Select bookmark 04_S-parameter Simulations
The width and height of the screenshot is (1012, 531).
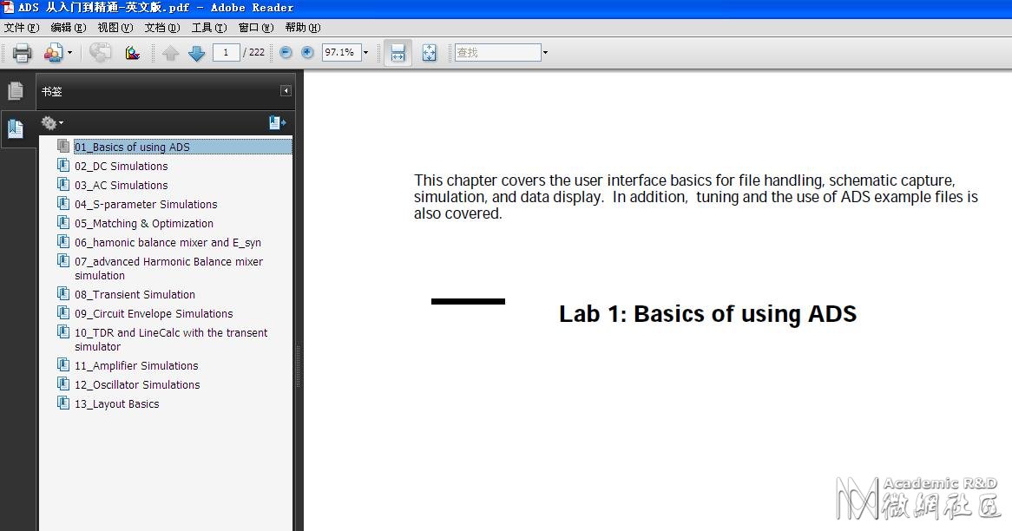(146, 205)
